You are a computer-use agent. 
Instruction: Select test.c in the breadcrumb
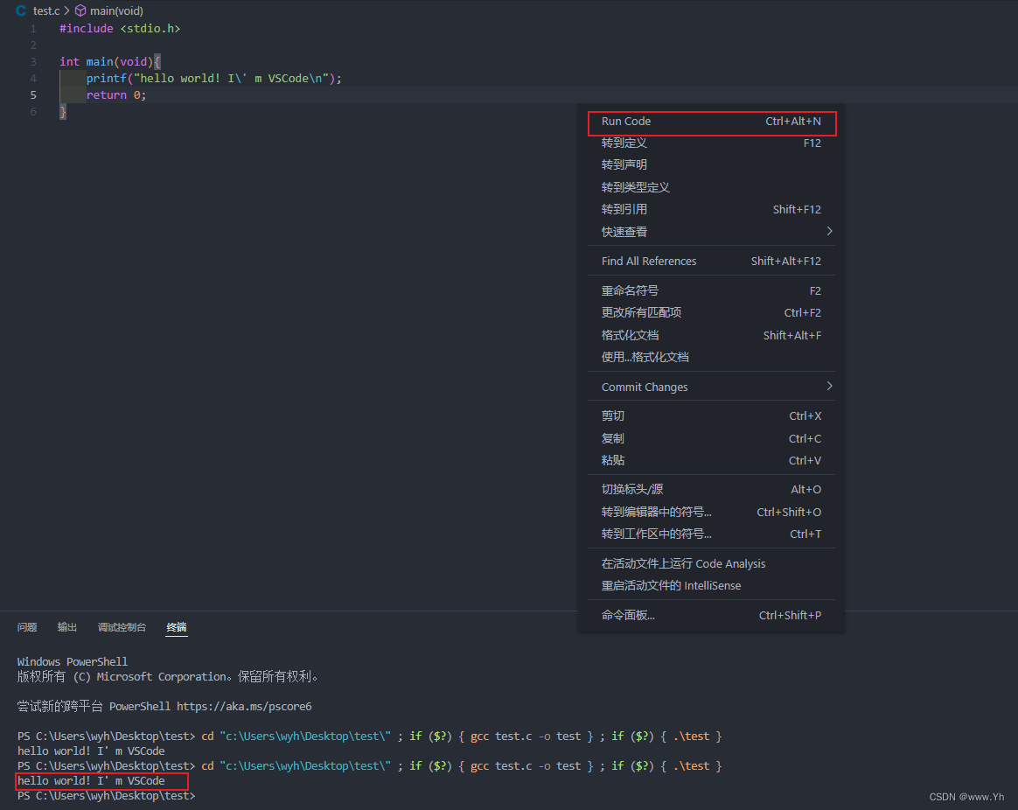click(46, 11)
